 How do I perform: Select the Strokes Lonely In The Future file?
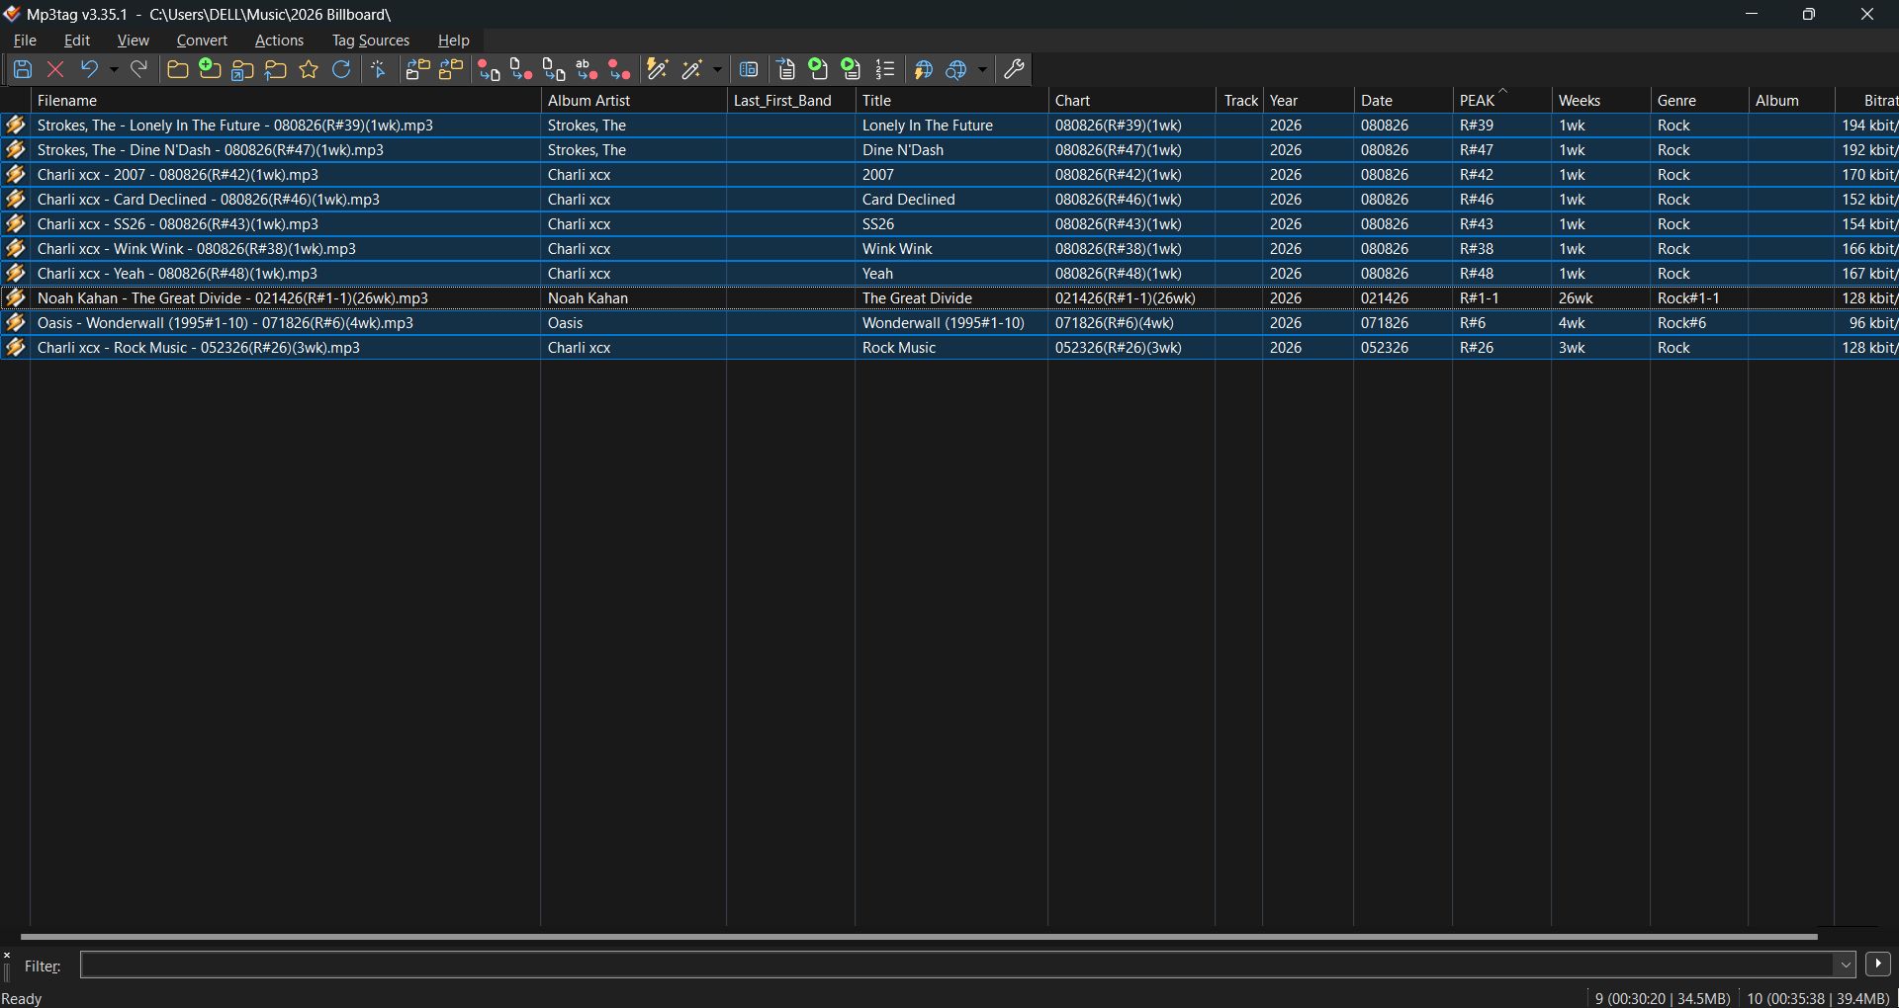click(x=235, y=126)
